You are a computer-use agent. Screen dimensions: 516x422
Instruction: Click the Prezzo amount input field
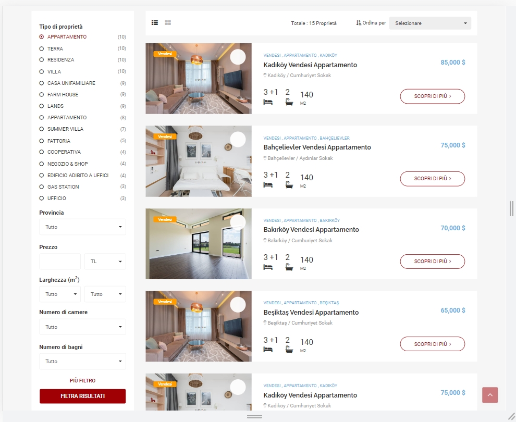pyautogui.click(x=60, y=262)
